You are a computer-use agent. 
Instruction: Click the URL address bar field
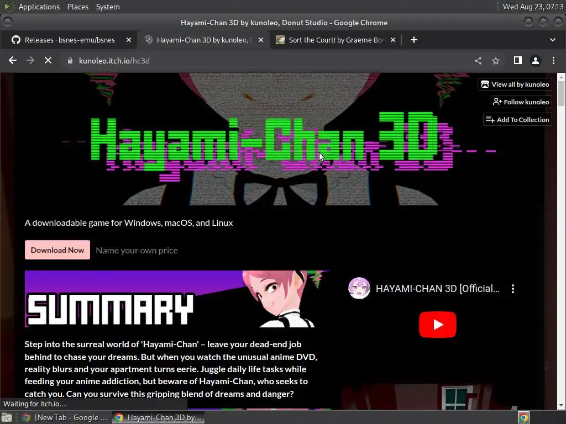(x=267, y=61)
